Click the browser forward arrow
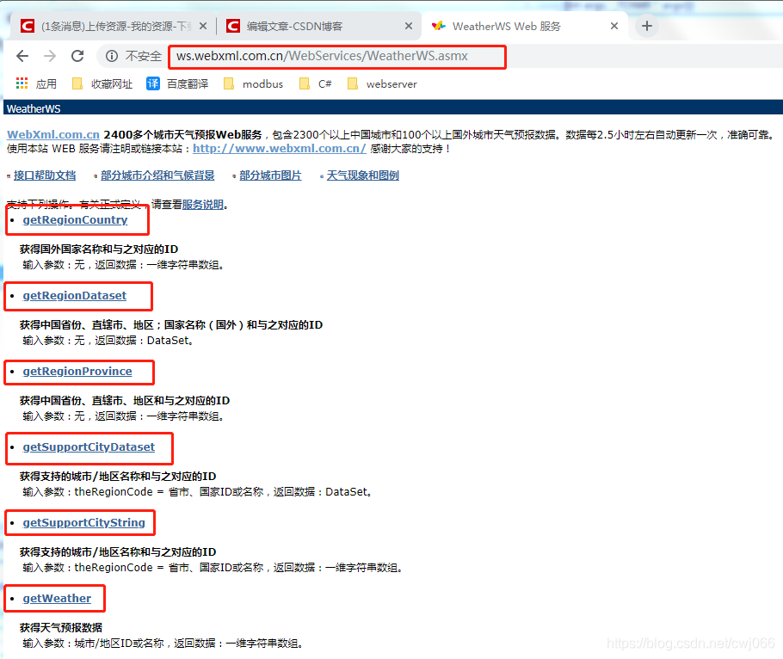783x659 pixels. point(50,56)
